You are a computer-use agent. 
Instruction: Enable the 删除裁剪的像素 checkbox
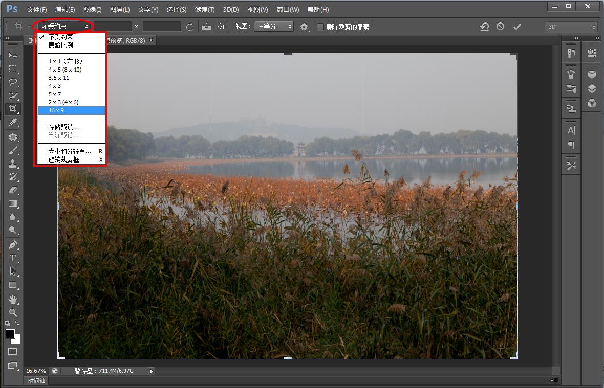click(320, 27)
